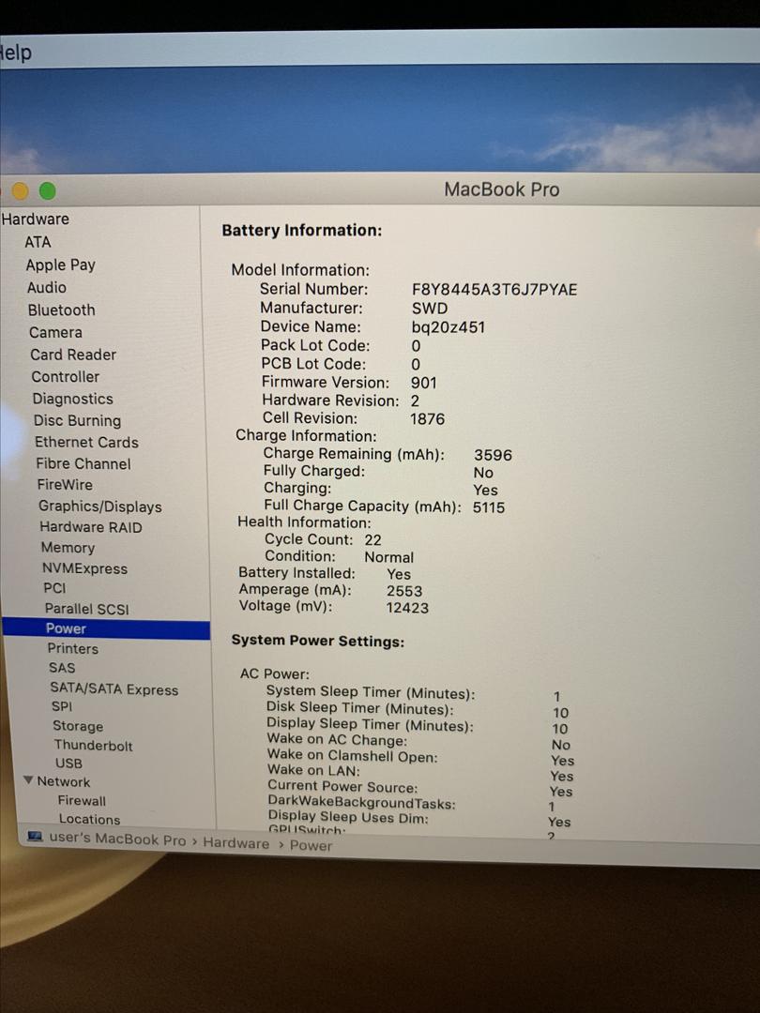Open Parallel SCSI entry
The height and width of the screenshot is (1013, 760).
86,609
